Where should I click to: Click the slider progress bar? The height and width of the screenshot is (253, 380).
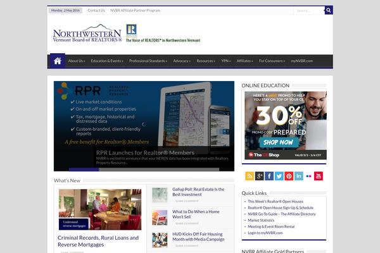coord(144,170)
